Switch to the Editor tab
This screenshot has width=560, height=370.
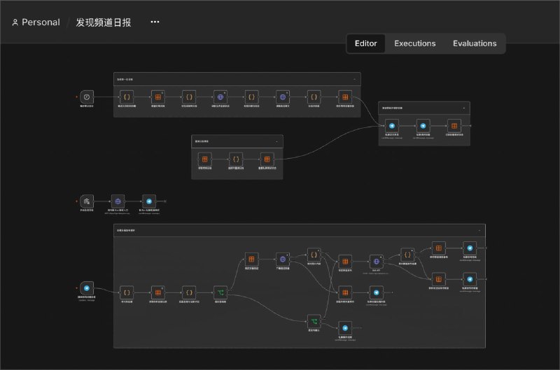[365, 43]
